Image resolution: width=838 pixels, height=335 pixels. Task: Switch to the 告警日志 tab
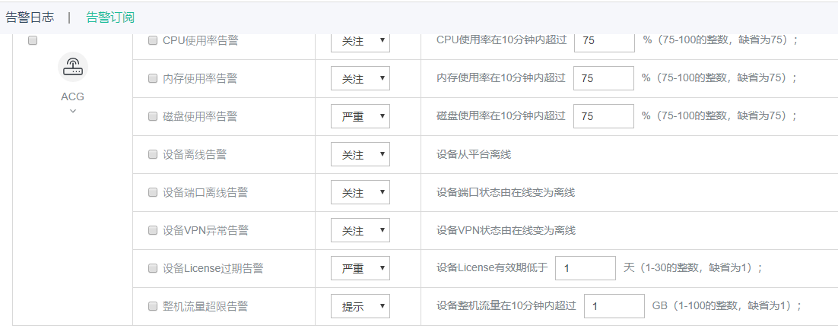[30, 17]
